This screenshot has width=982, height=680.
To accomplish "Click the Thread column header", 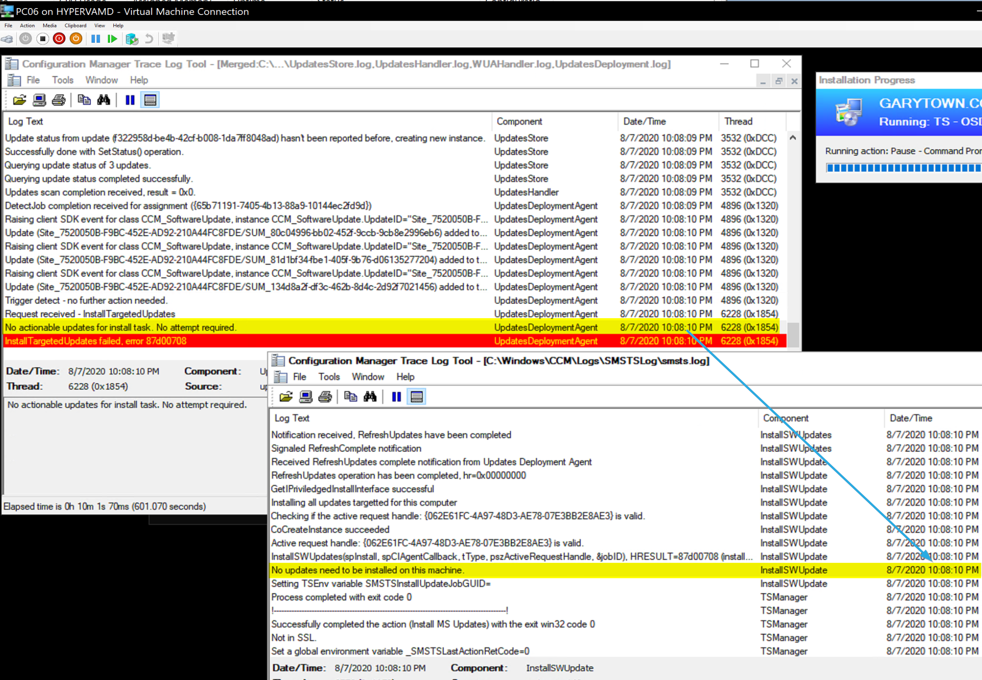I will tap(738, 121).
